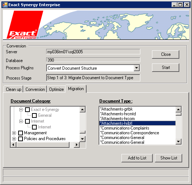Image resolution: width=192 pixels, height=185 pixels.
Task: Check the Policies and Procedures checkbox
Action: [20, 139]
